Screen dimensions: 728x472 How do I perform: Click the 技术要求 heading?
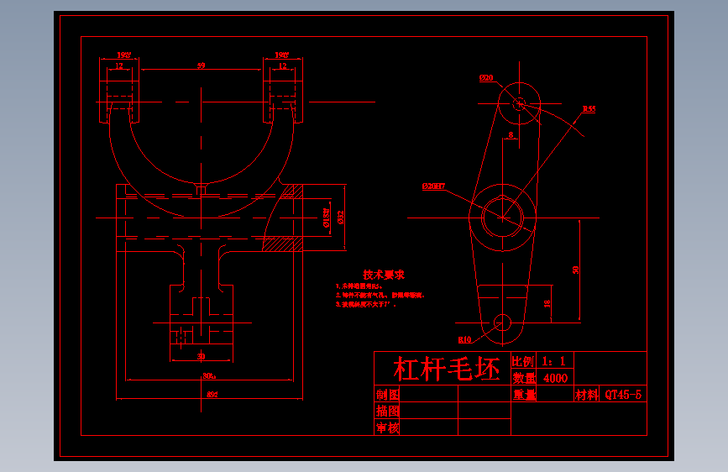click(x=384, y=275)
